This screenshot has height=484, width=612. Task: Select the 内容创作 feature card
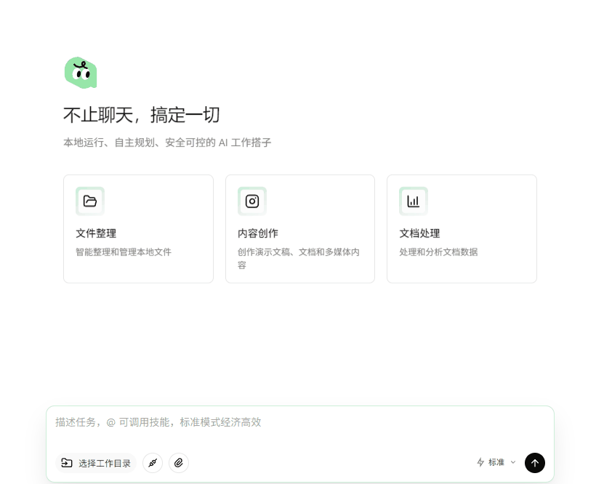click(300, 228)
